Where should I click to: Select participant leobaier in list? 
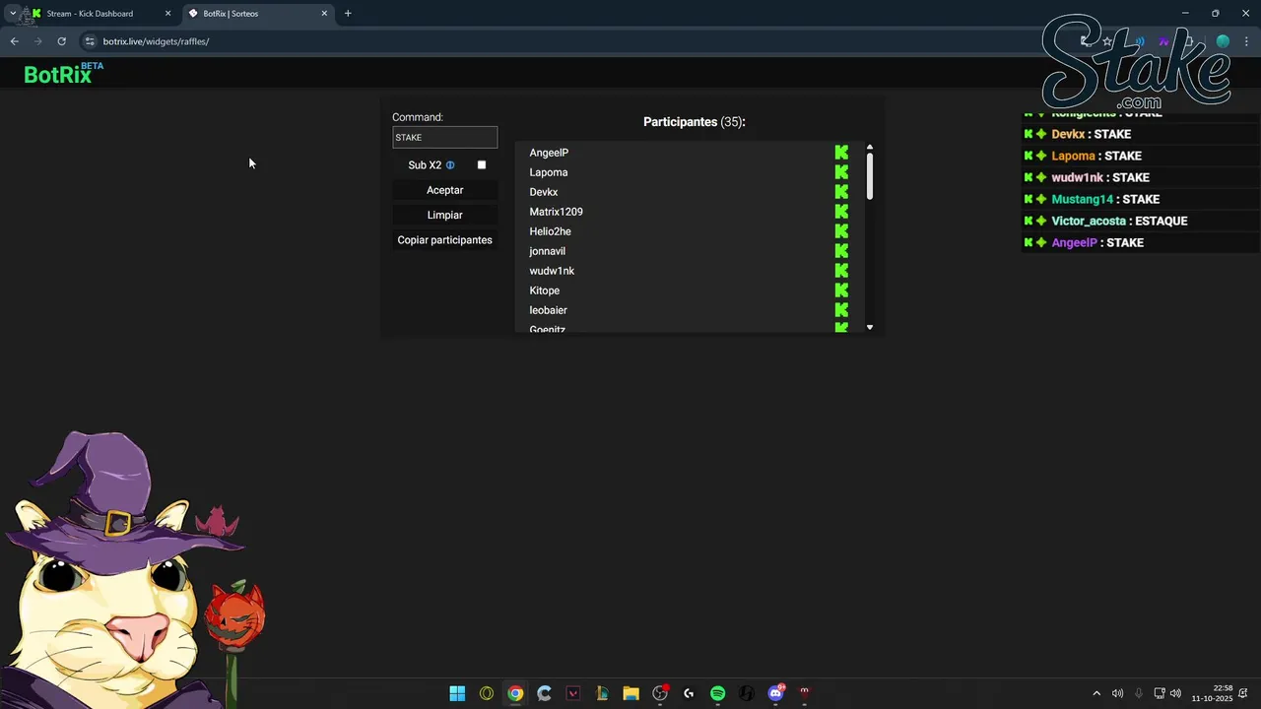click(x=548, y=310)
